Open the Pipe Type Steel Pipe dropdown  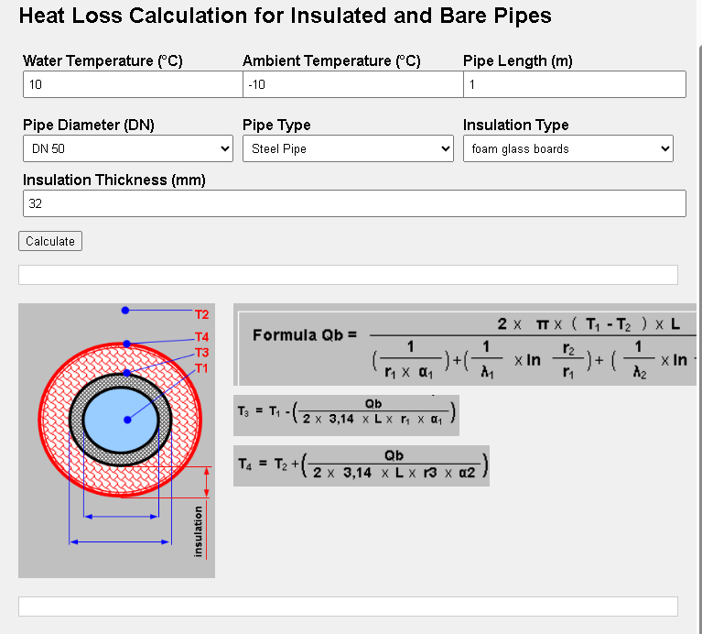(x=348, y=148)
